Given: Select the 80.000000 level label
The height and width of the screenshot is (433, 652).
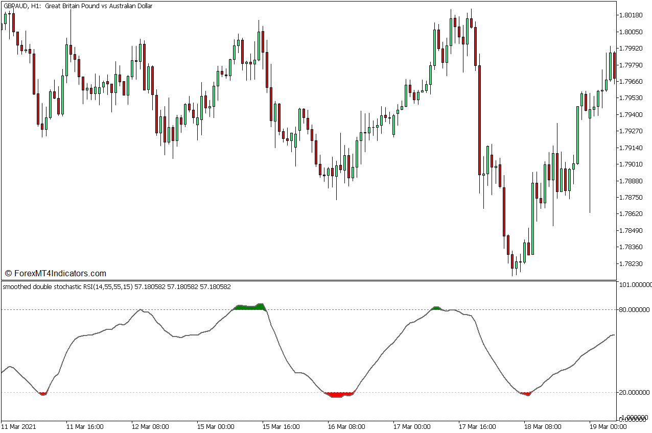Looking at the screenshot, I should click(x=634, y=309).
